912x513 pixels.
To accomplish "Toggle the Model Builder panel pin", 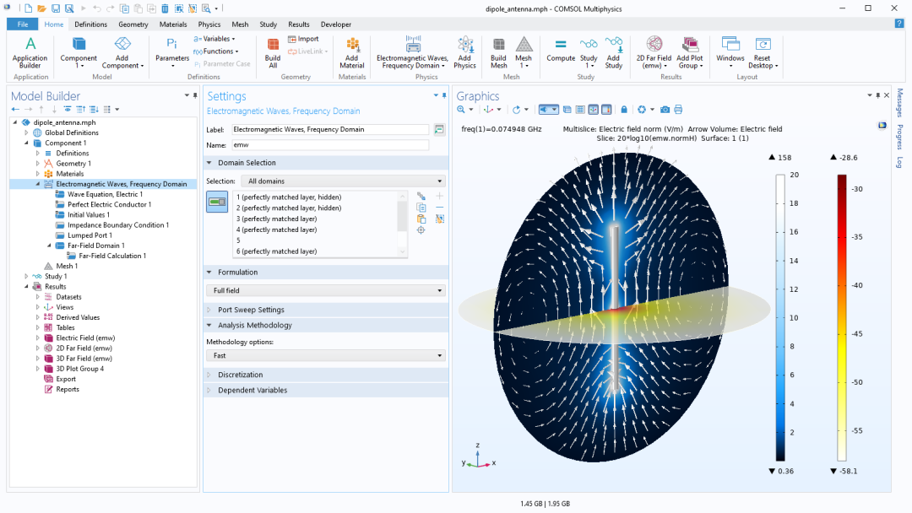I will pos(195,95).
